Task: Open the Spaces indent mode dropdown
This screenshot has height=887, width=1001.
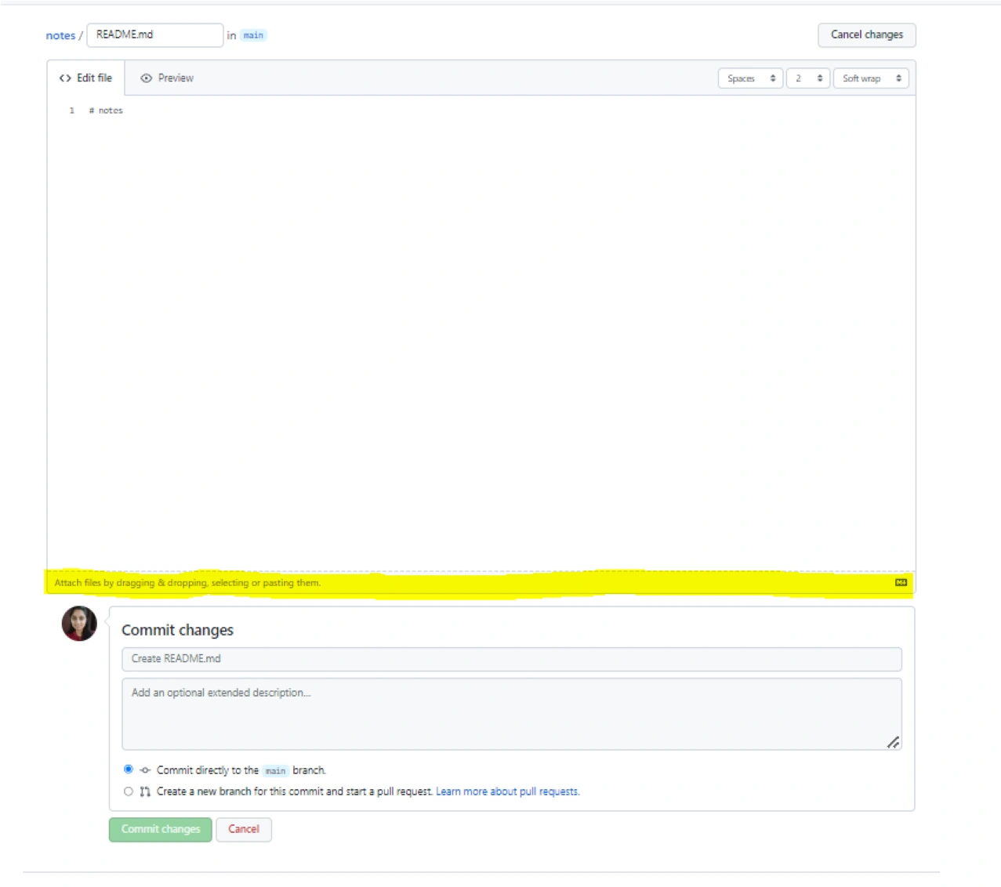Action: (x=750, y=78)
